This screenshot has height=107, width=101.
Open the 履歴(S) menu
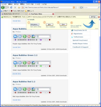[x=22, y=4]
